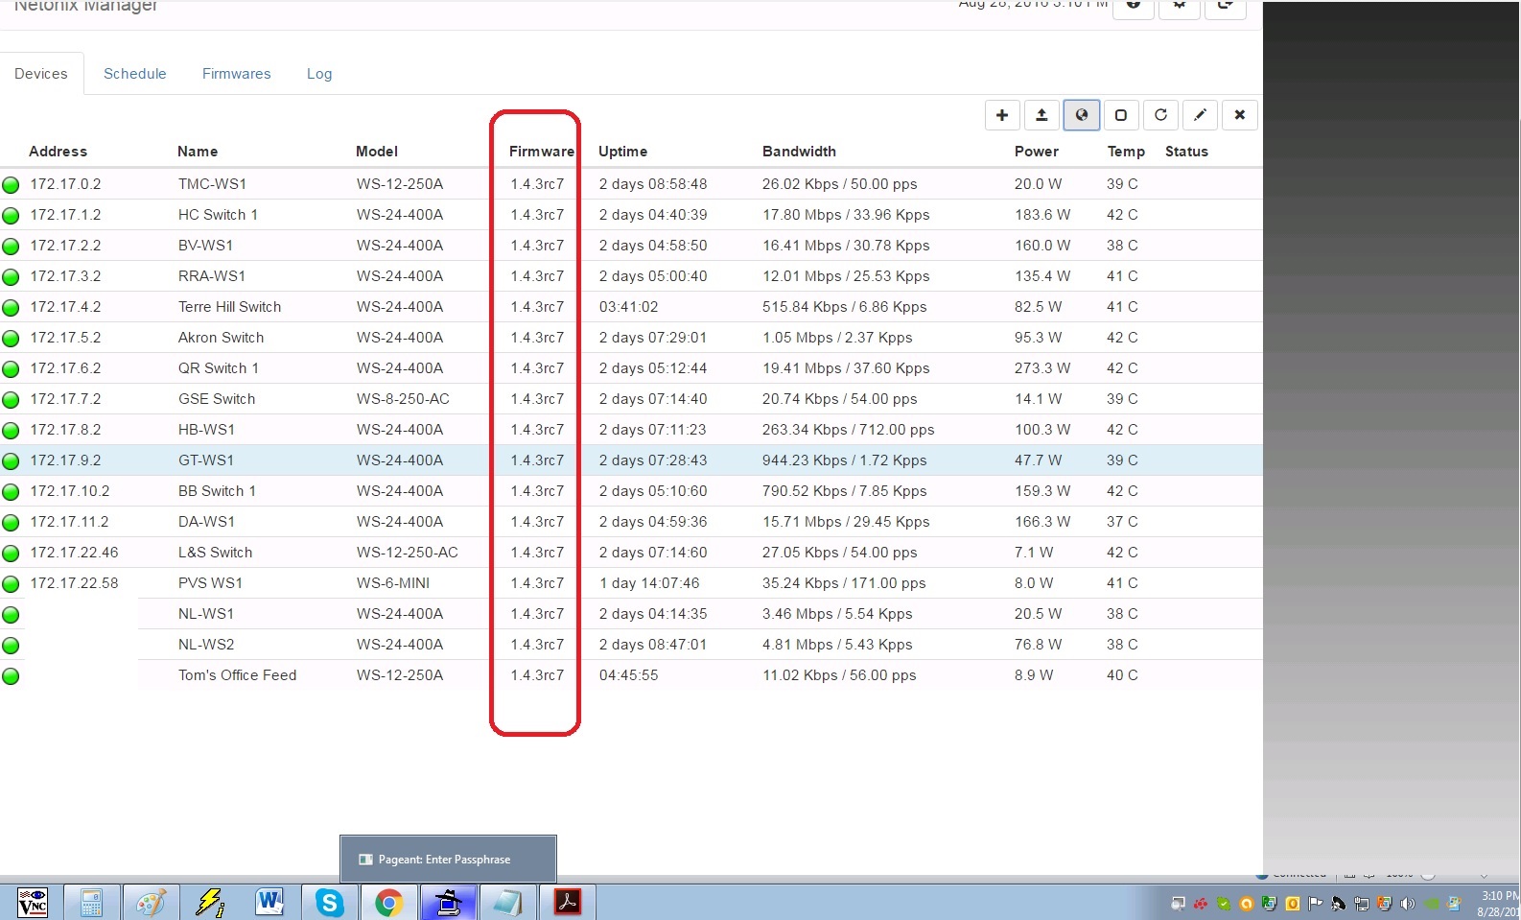Sort by the Uptime column header
This screenshot has width=1521, height=920.
point(622,152)
